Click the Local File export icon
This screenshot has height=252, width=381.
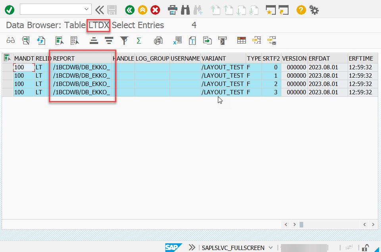[x=207, y=40]
